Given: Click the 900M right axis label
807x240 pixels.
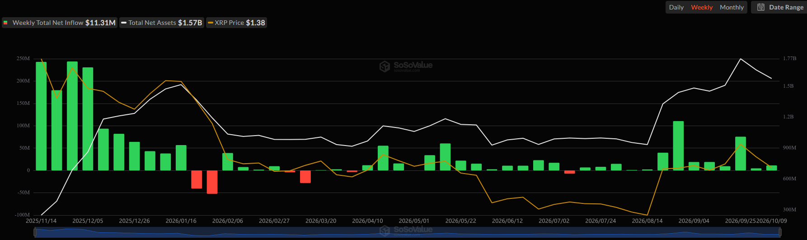Looking at the screenshot, I should click(789, 148).
